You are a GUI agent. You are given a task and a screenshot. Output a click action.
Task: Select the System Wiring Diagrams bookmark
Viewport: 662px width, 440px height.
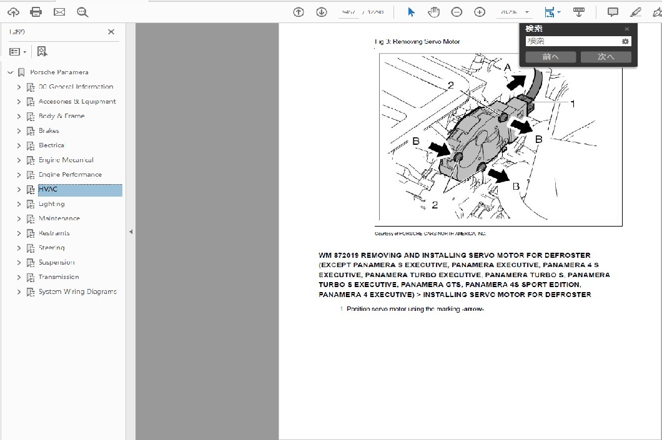point(77,291)
